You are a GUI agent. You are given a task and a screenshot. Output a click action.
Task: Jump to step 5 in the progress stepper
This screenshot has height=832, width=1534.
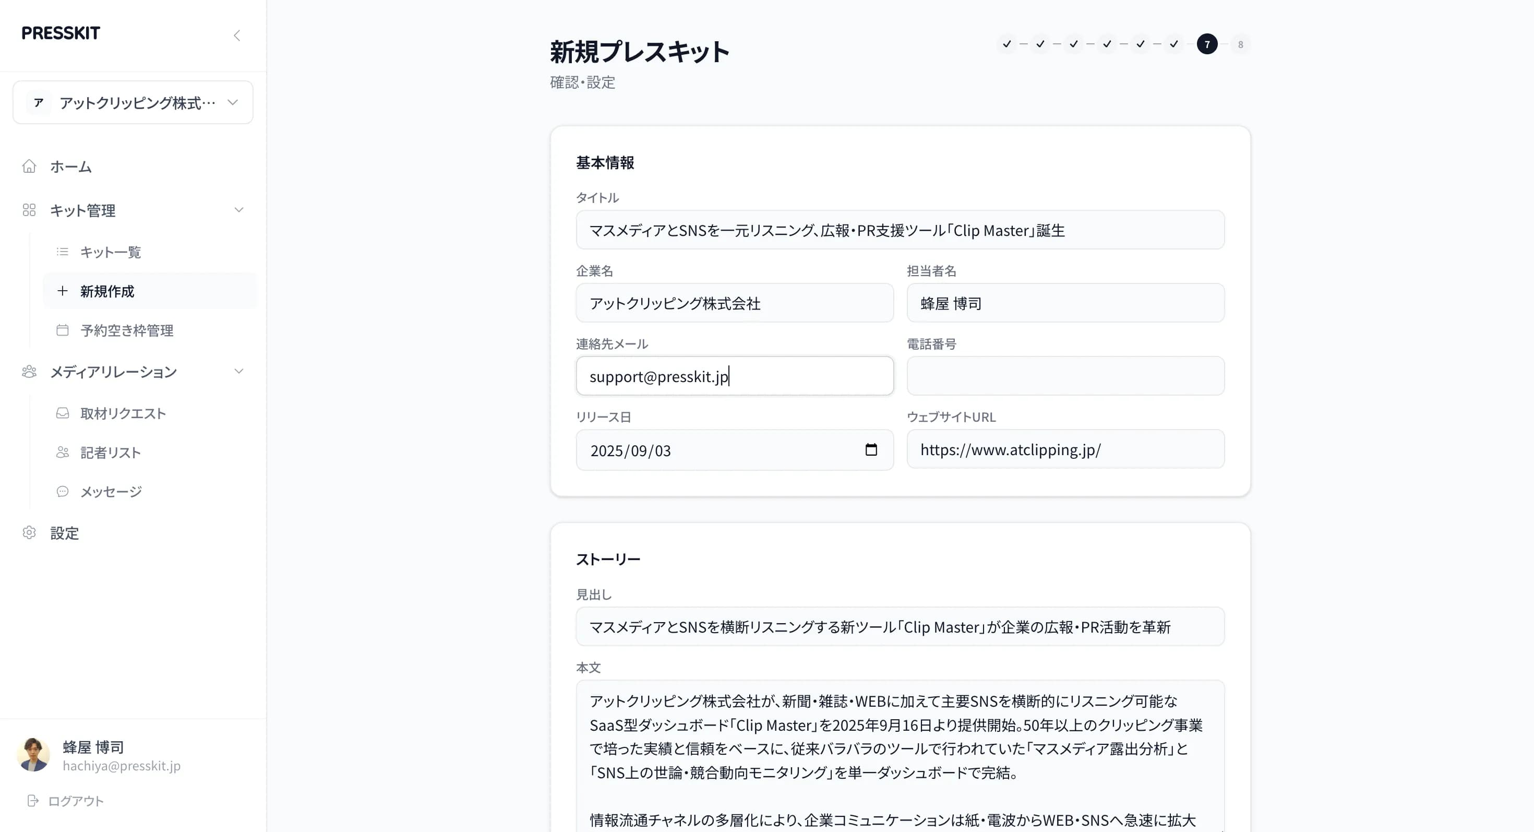(x=1141, y=44)
